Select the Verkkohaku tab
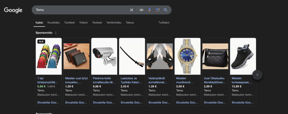 (x=114, y=23)
